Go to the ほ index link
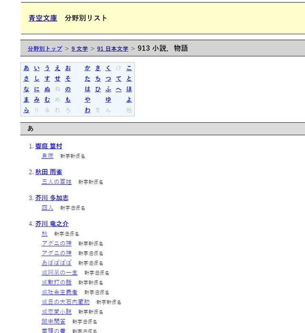Image resolution: width=305 pixels, height=333 pixels. click(x=129, y=89)
